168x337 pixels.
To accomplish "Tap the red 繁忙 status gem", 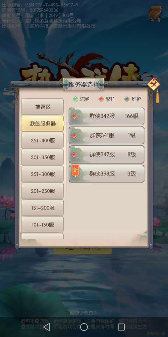I will tap(101, 99).
